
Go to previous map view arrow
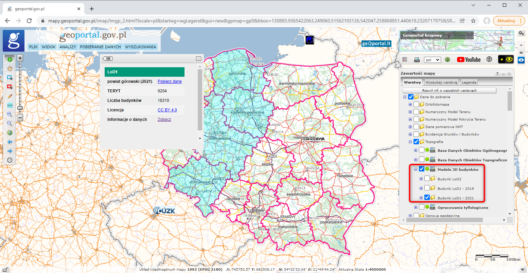[10, 142]
